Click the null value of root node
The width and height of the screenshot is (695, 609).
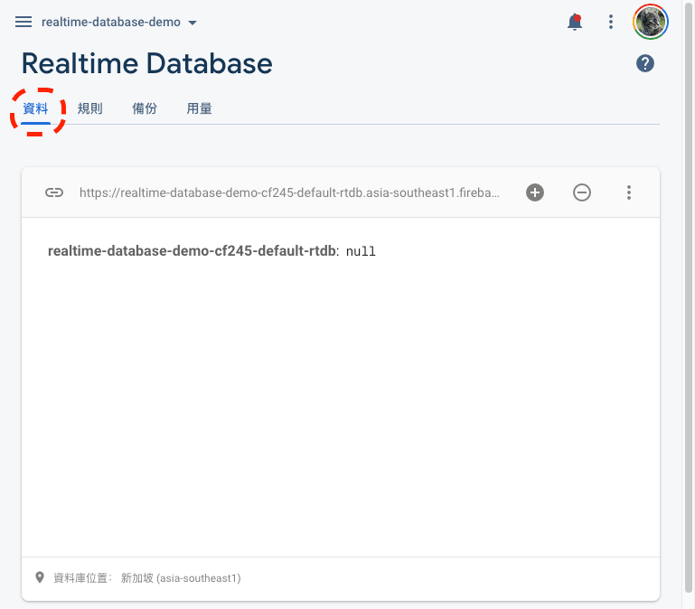click(361, 251)
